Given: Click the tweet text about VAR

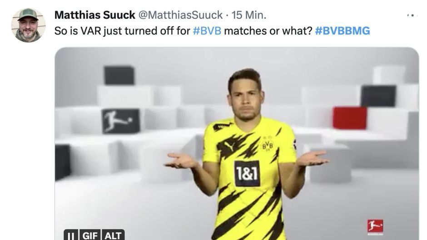Looking at the screenshot, I should [x=212, y=31].
